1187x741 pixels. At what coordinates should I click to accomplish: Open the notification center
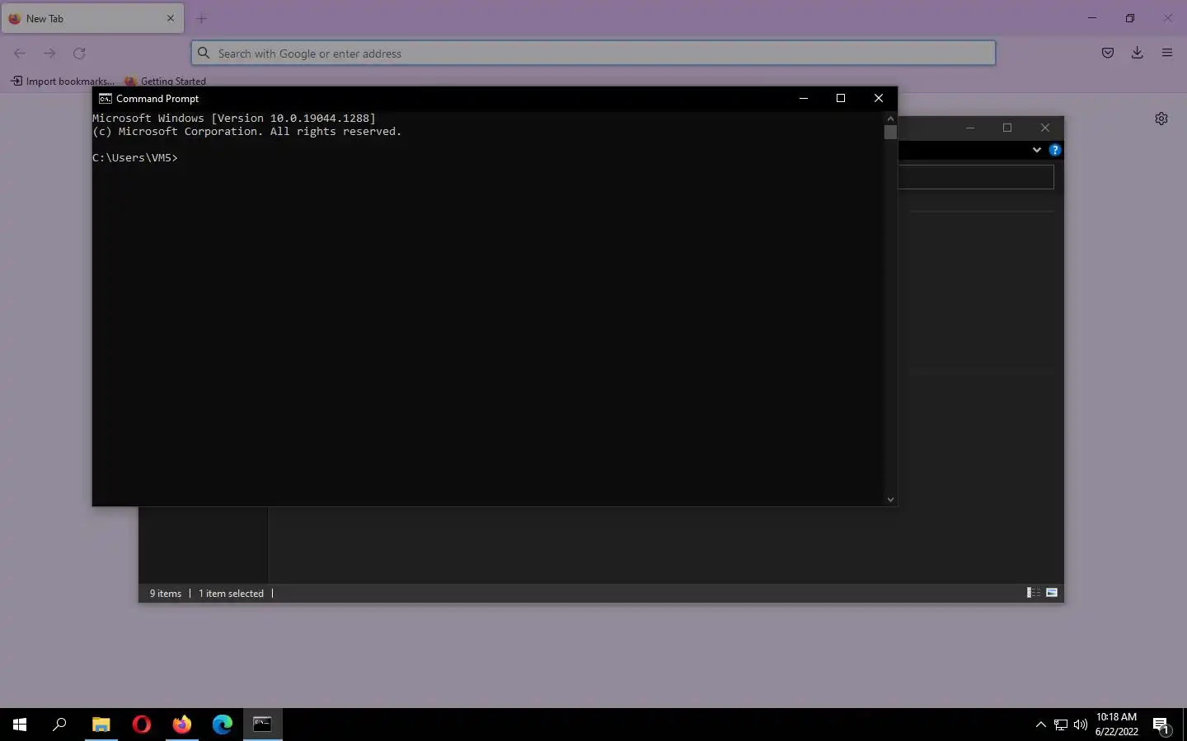pos(1161,725)
